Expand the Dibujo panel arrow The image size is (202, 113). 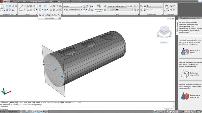coord(37,14)
